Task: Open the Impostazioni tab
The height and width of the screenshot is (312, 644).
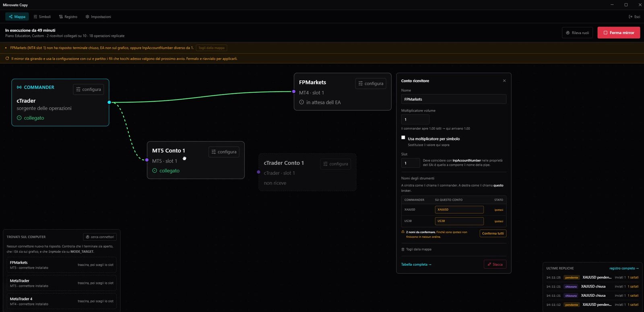Action: click(98, 17)
